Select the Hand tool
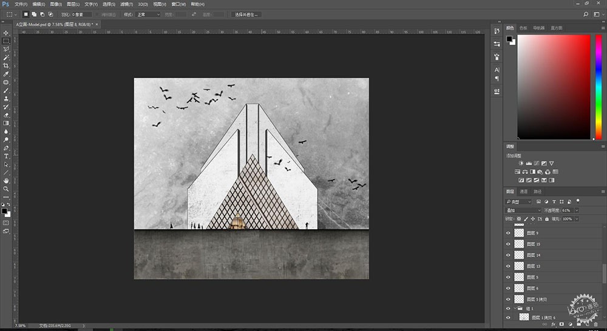Viewport: 607px width, 331px height. pos(6,181)
